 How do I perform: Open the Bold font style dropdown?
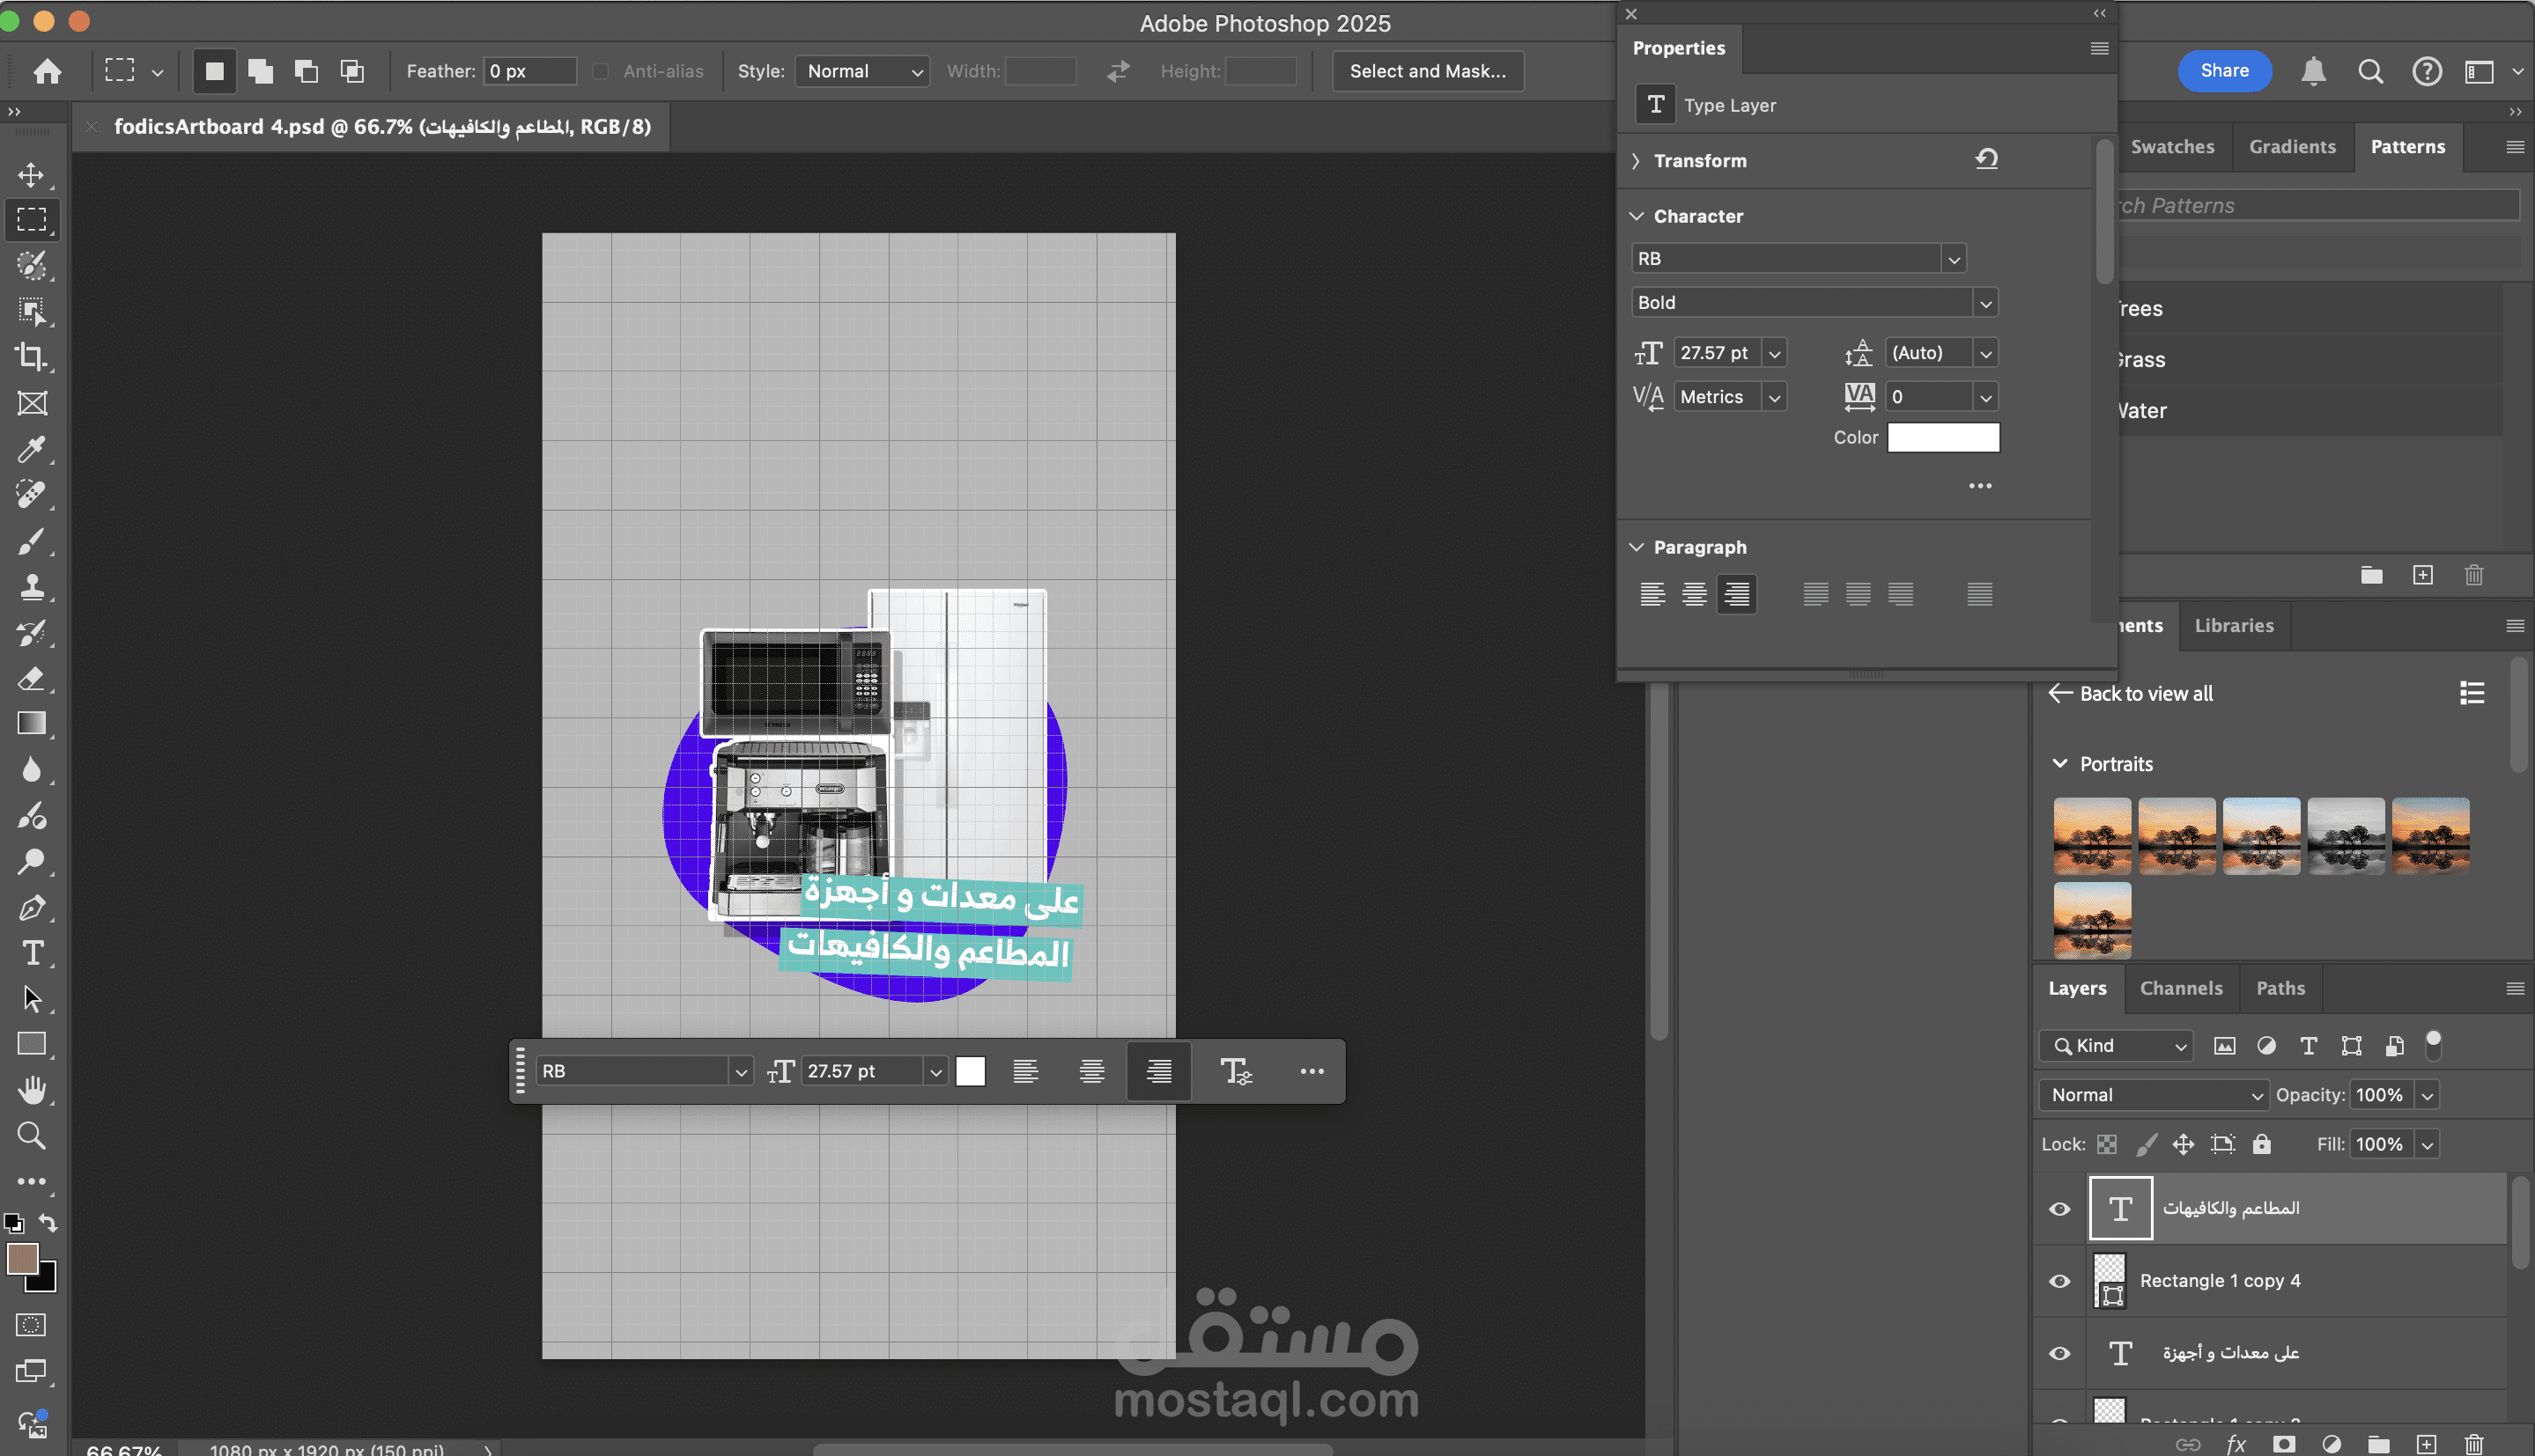[1985, 303]
